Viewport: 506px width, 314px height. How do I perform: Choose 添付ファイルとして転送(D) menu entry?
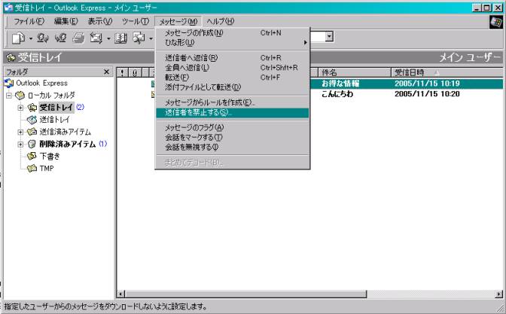point(233,87)
